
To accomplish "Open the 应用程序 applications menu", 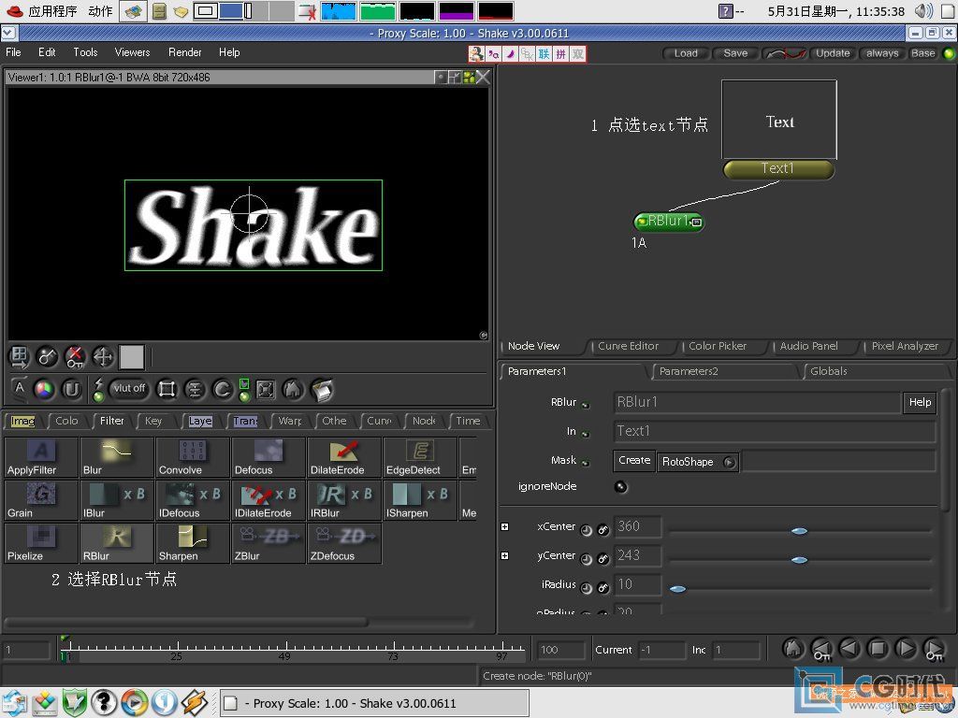I will pyautogui.click(x=52, y=11).
